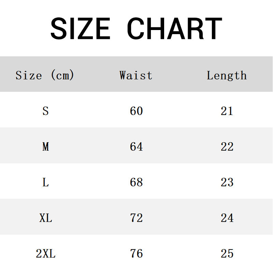Click length value 24

(227, 218)
